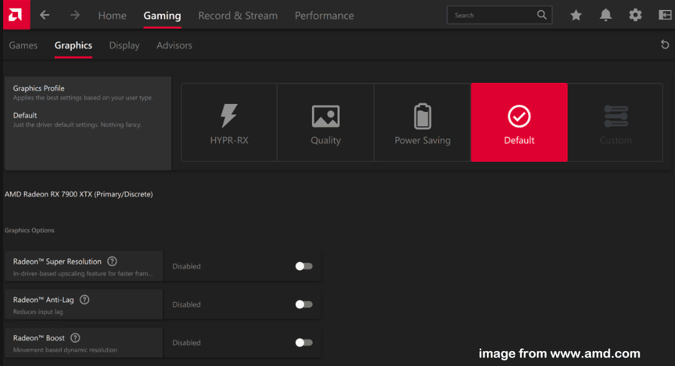Click the back navigation arrow
Viewport: 675px width, 366px height.
click(x=44, y=15)
